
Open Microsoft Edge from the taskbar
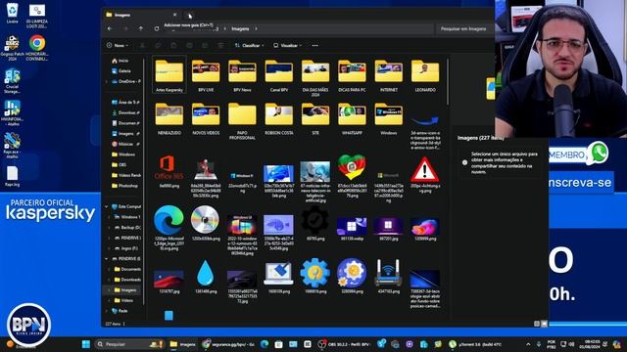click(265, 344)
